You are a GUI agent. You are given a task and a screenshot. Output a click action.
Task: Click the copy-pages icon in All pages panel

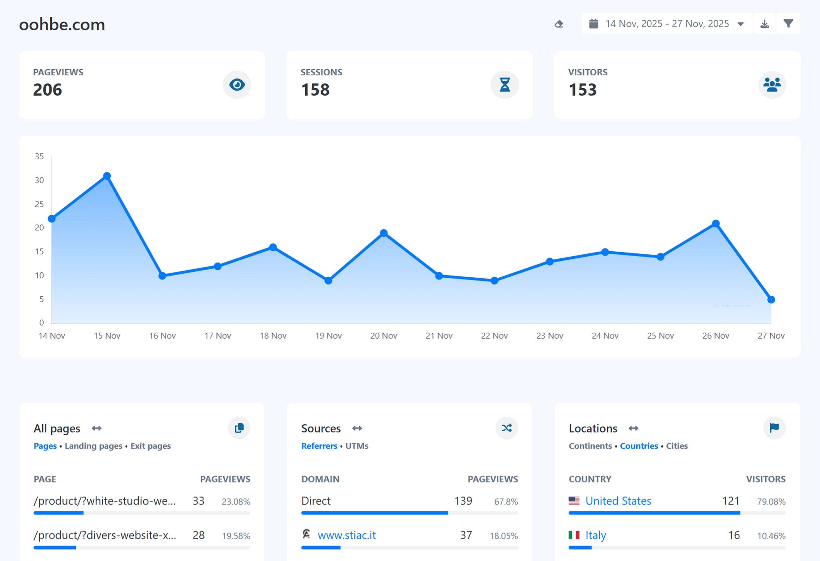[x=239, y=428]
